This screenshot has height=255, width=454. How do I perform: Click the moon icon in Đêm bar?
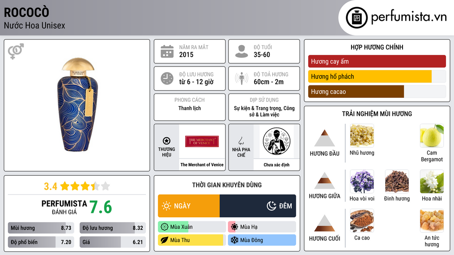[272, 206]
